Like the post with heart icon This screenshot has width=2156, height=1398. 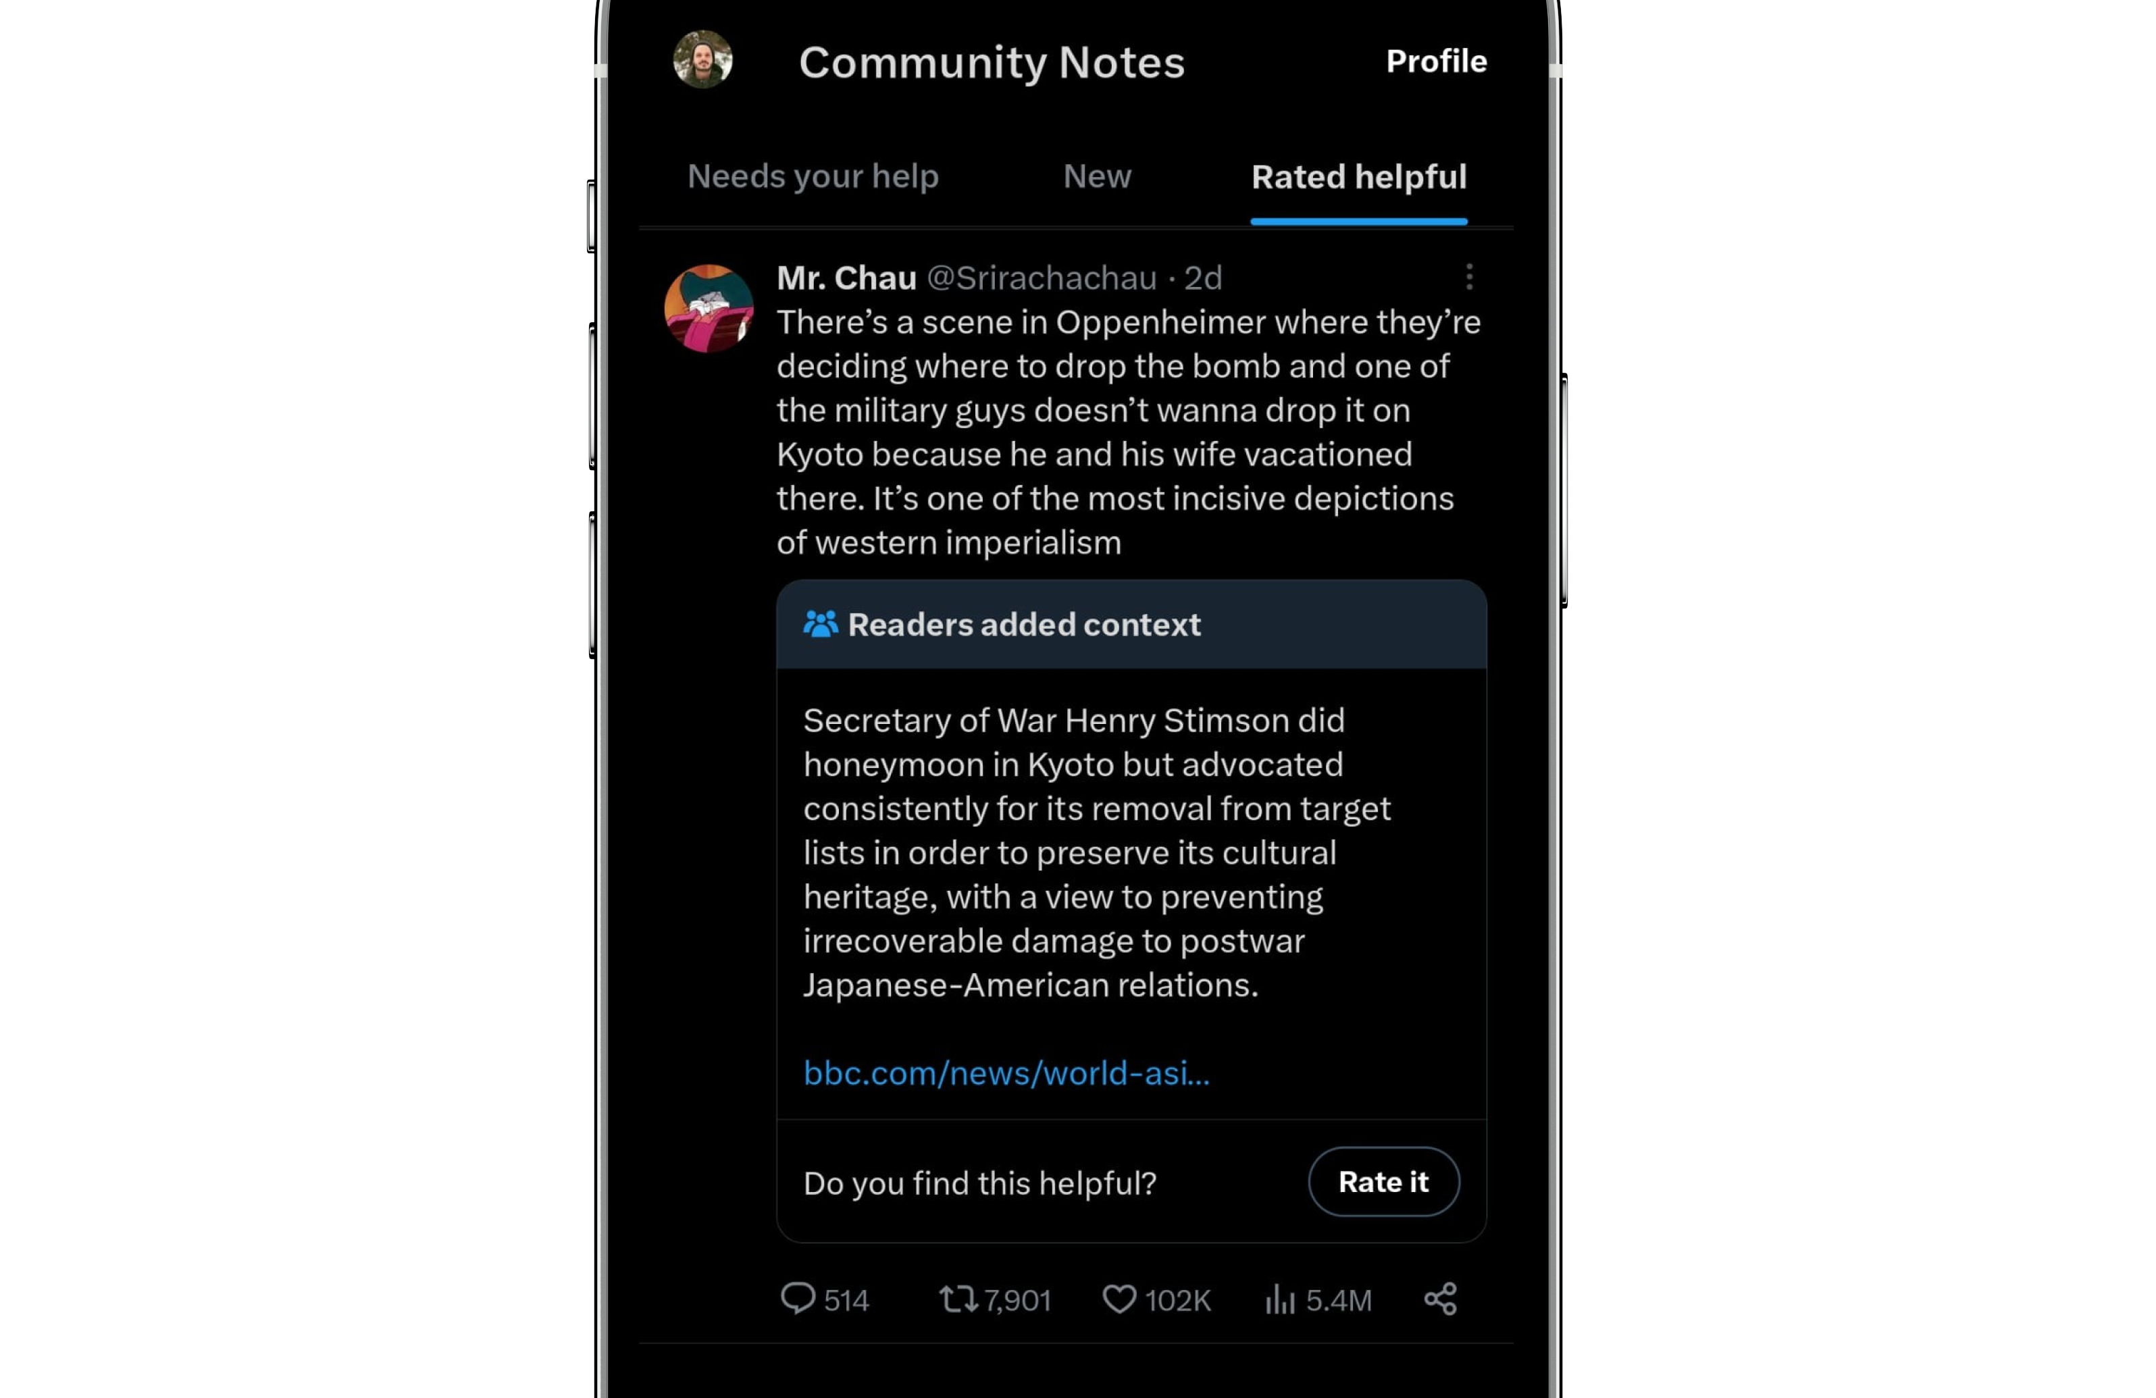pos(1119,1299)
